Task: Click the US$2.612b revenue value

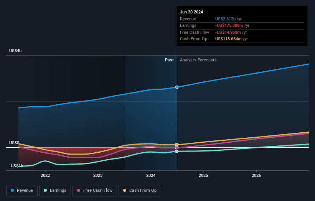Action: click(225, 19)
